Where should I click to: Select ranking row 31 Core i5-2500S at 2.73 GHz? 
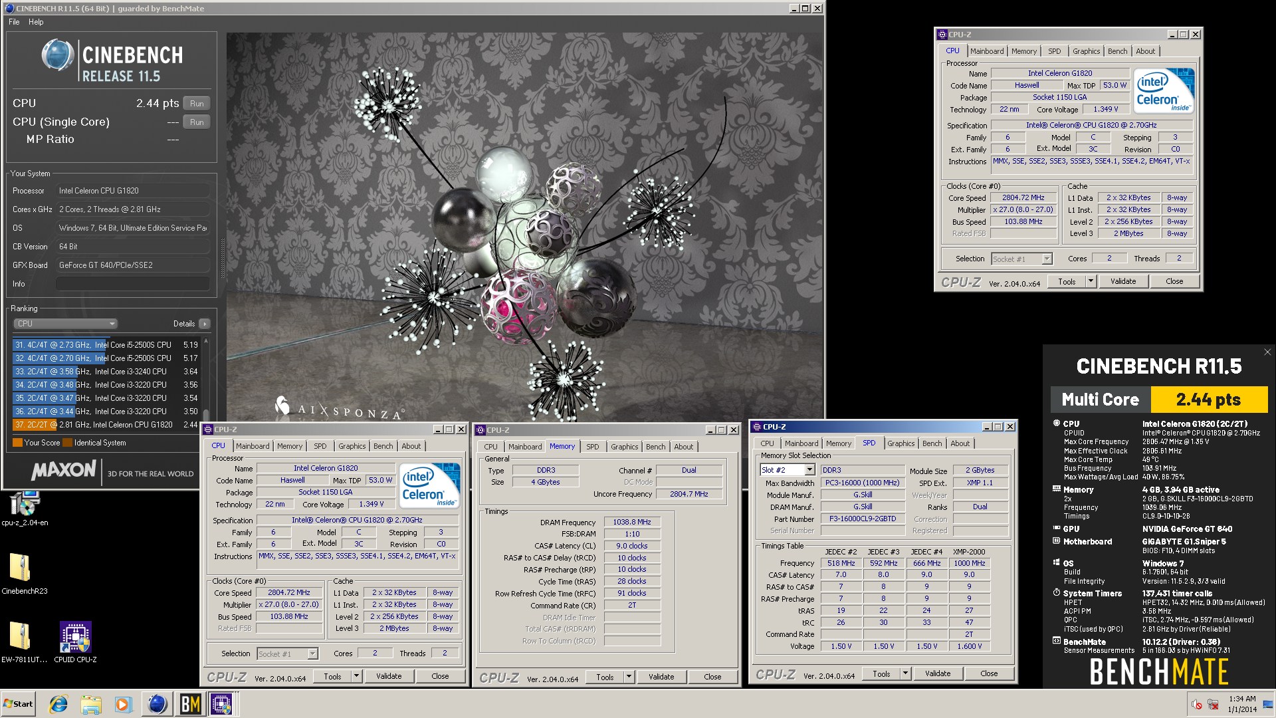(x=106, y=345)
